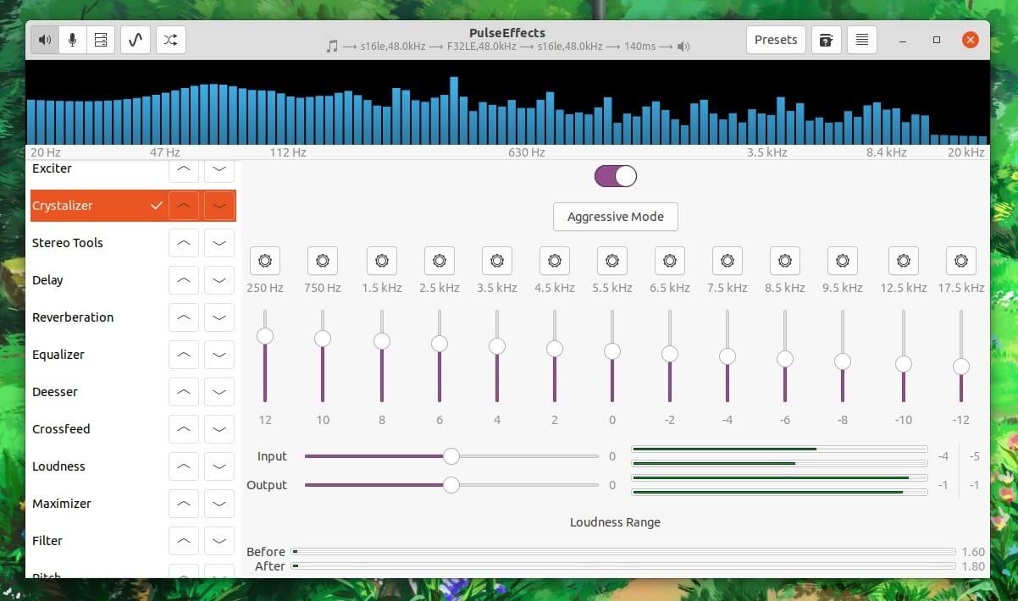Toggle the Crystalizer enable switch
Viewport: 1018px width, 601px height.
(x=615, y=175)
